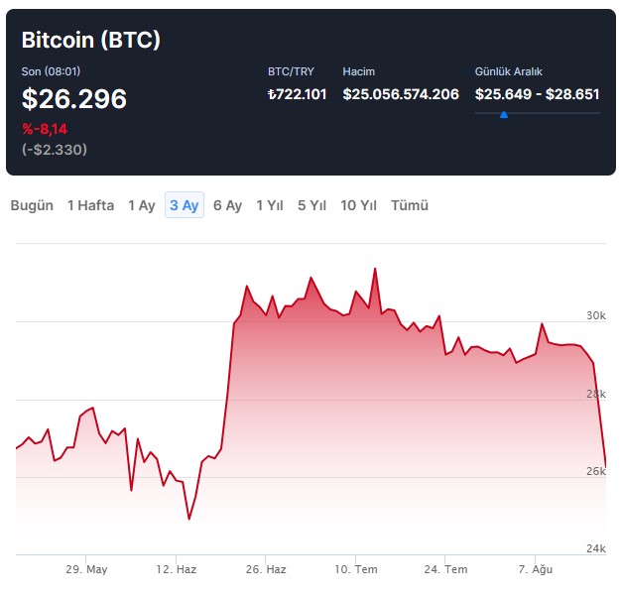Image resolution: width=620 pixels, height=598 pixels.
Task: Click the Günlük Aralık range values
Action: [537, 94]
